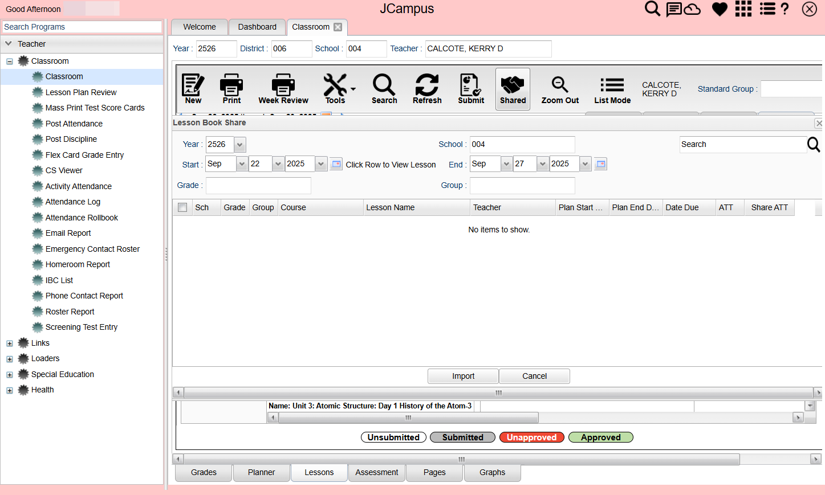
Task: Close the Lesson Book Share dialog
Action: click(819, 123)
